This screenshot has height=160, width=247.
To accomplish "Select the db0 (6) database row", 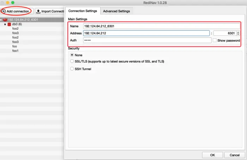I will (x=32, y=24).
